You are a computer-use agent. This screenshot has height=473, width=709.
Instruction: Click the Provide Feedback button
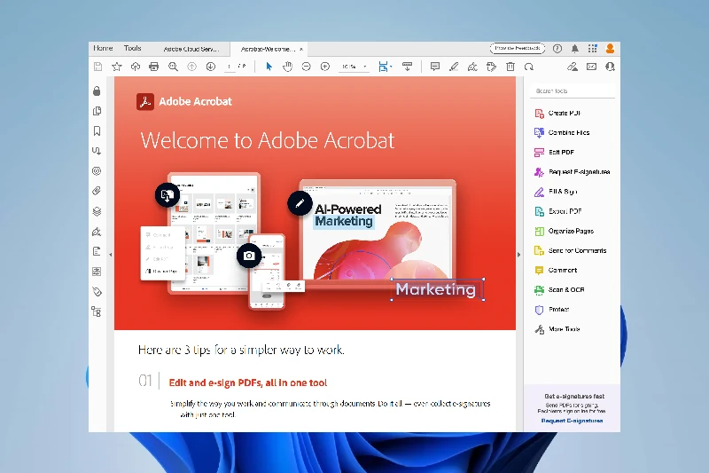point(518,48)
